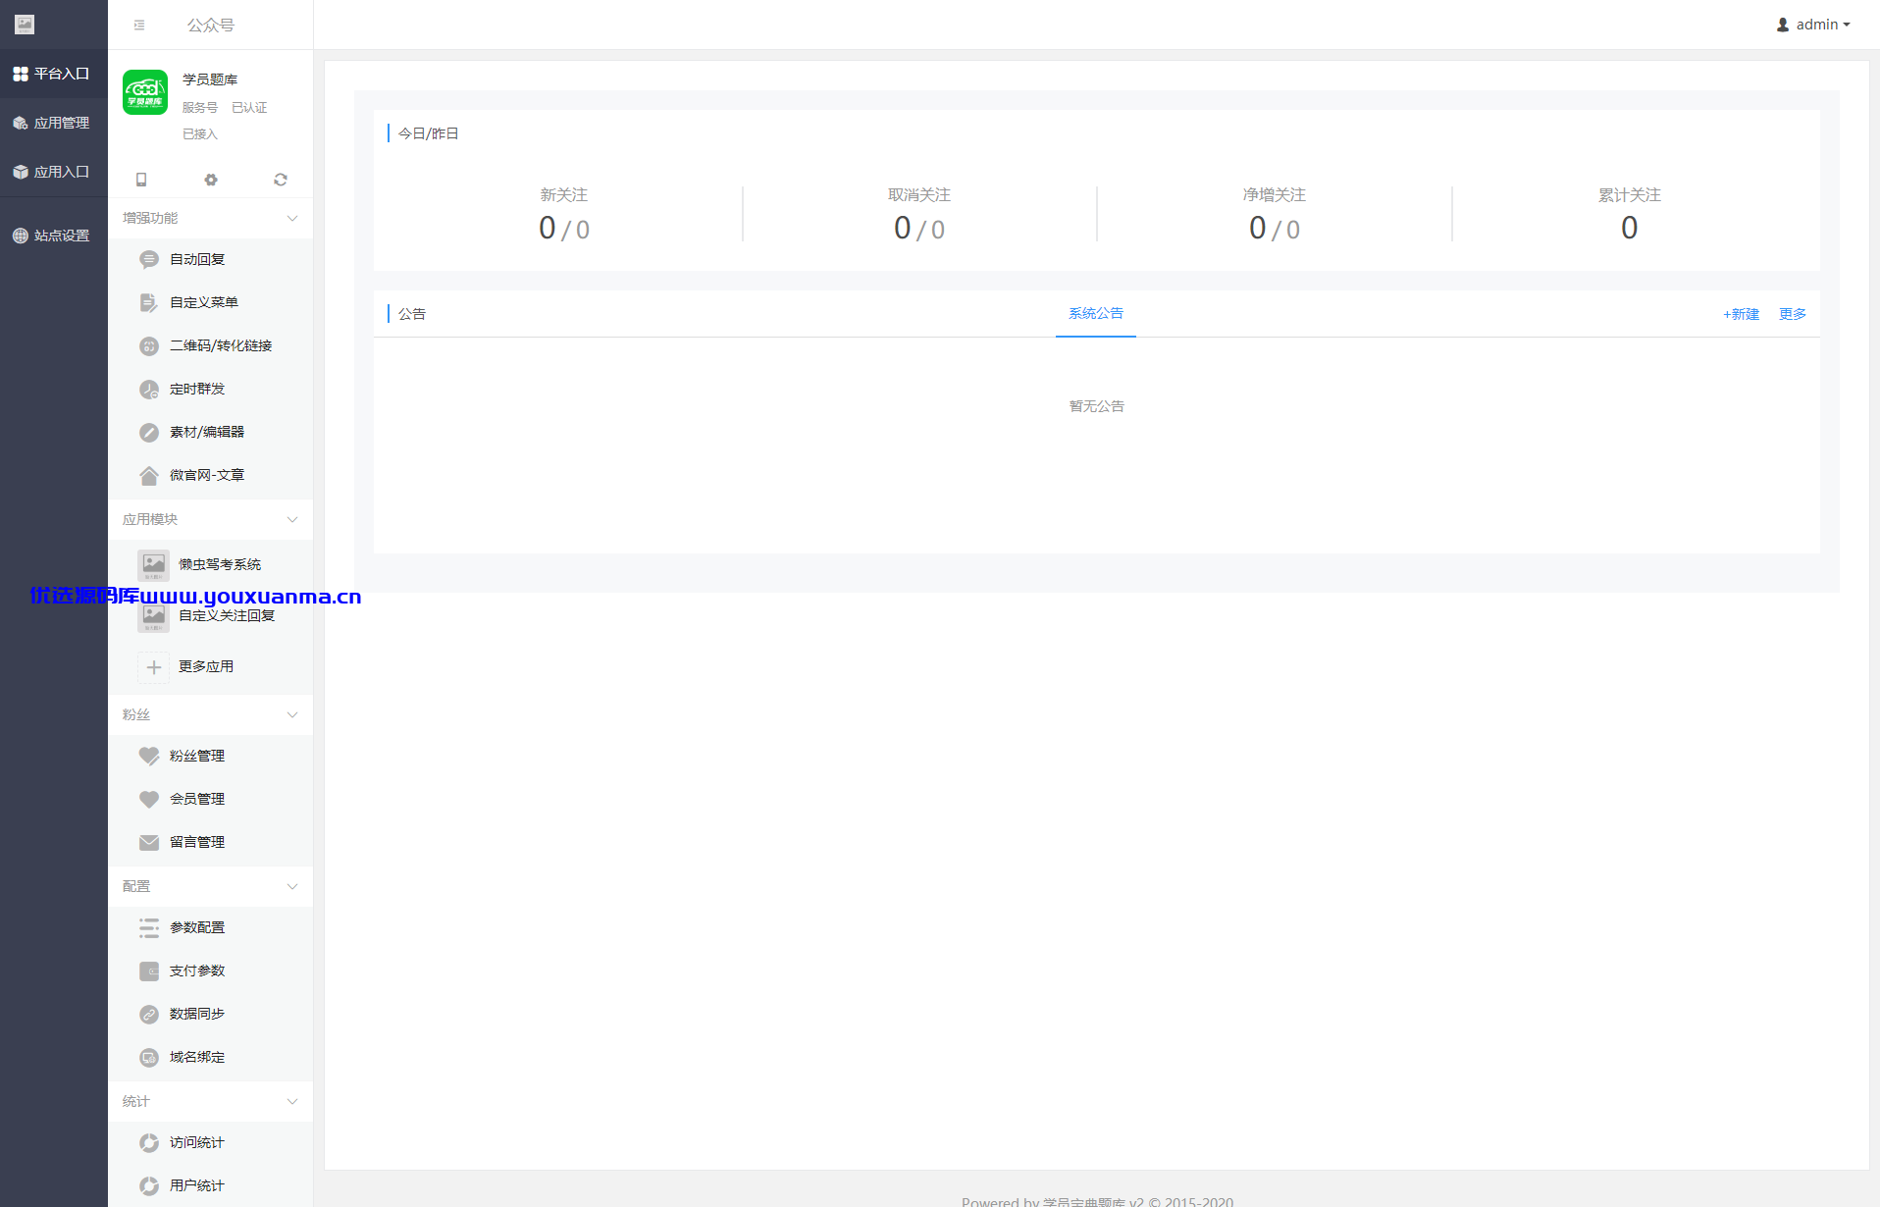The image size is (1880, 1207).
Task: Open 定时群发 scheduled broadcast item
Action: [210, 389]
